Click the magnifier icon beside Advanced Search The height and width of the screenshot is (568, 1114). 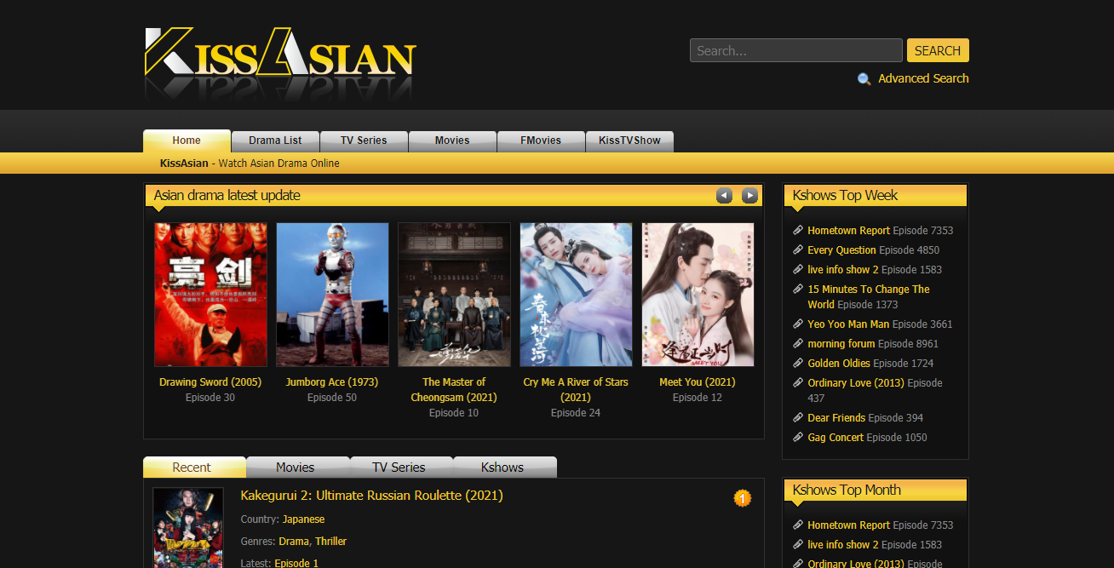coord(864,78)
